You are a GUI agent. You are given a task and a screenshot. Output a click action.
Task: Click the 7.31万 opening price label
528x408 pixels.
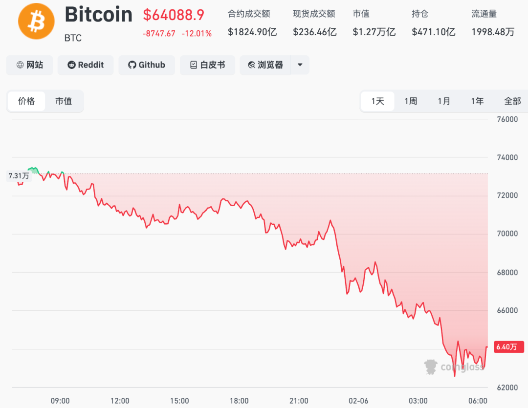(x=19, y=175)
